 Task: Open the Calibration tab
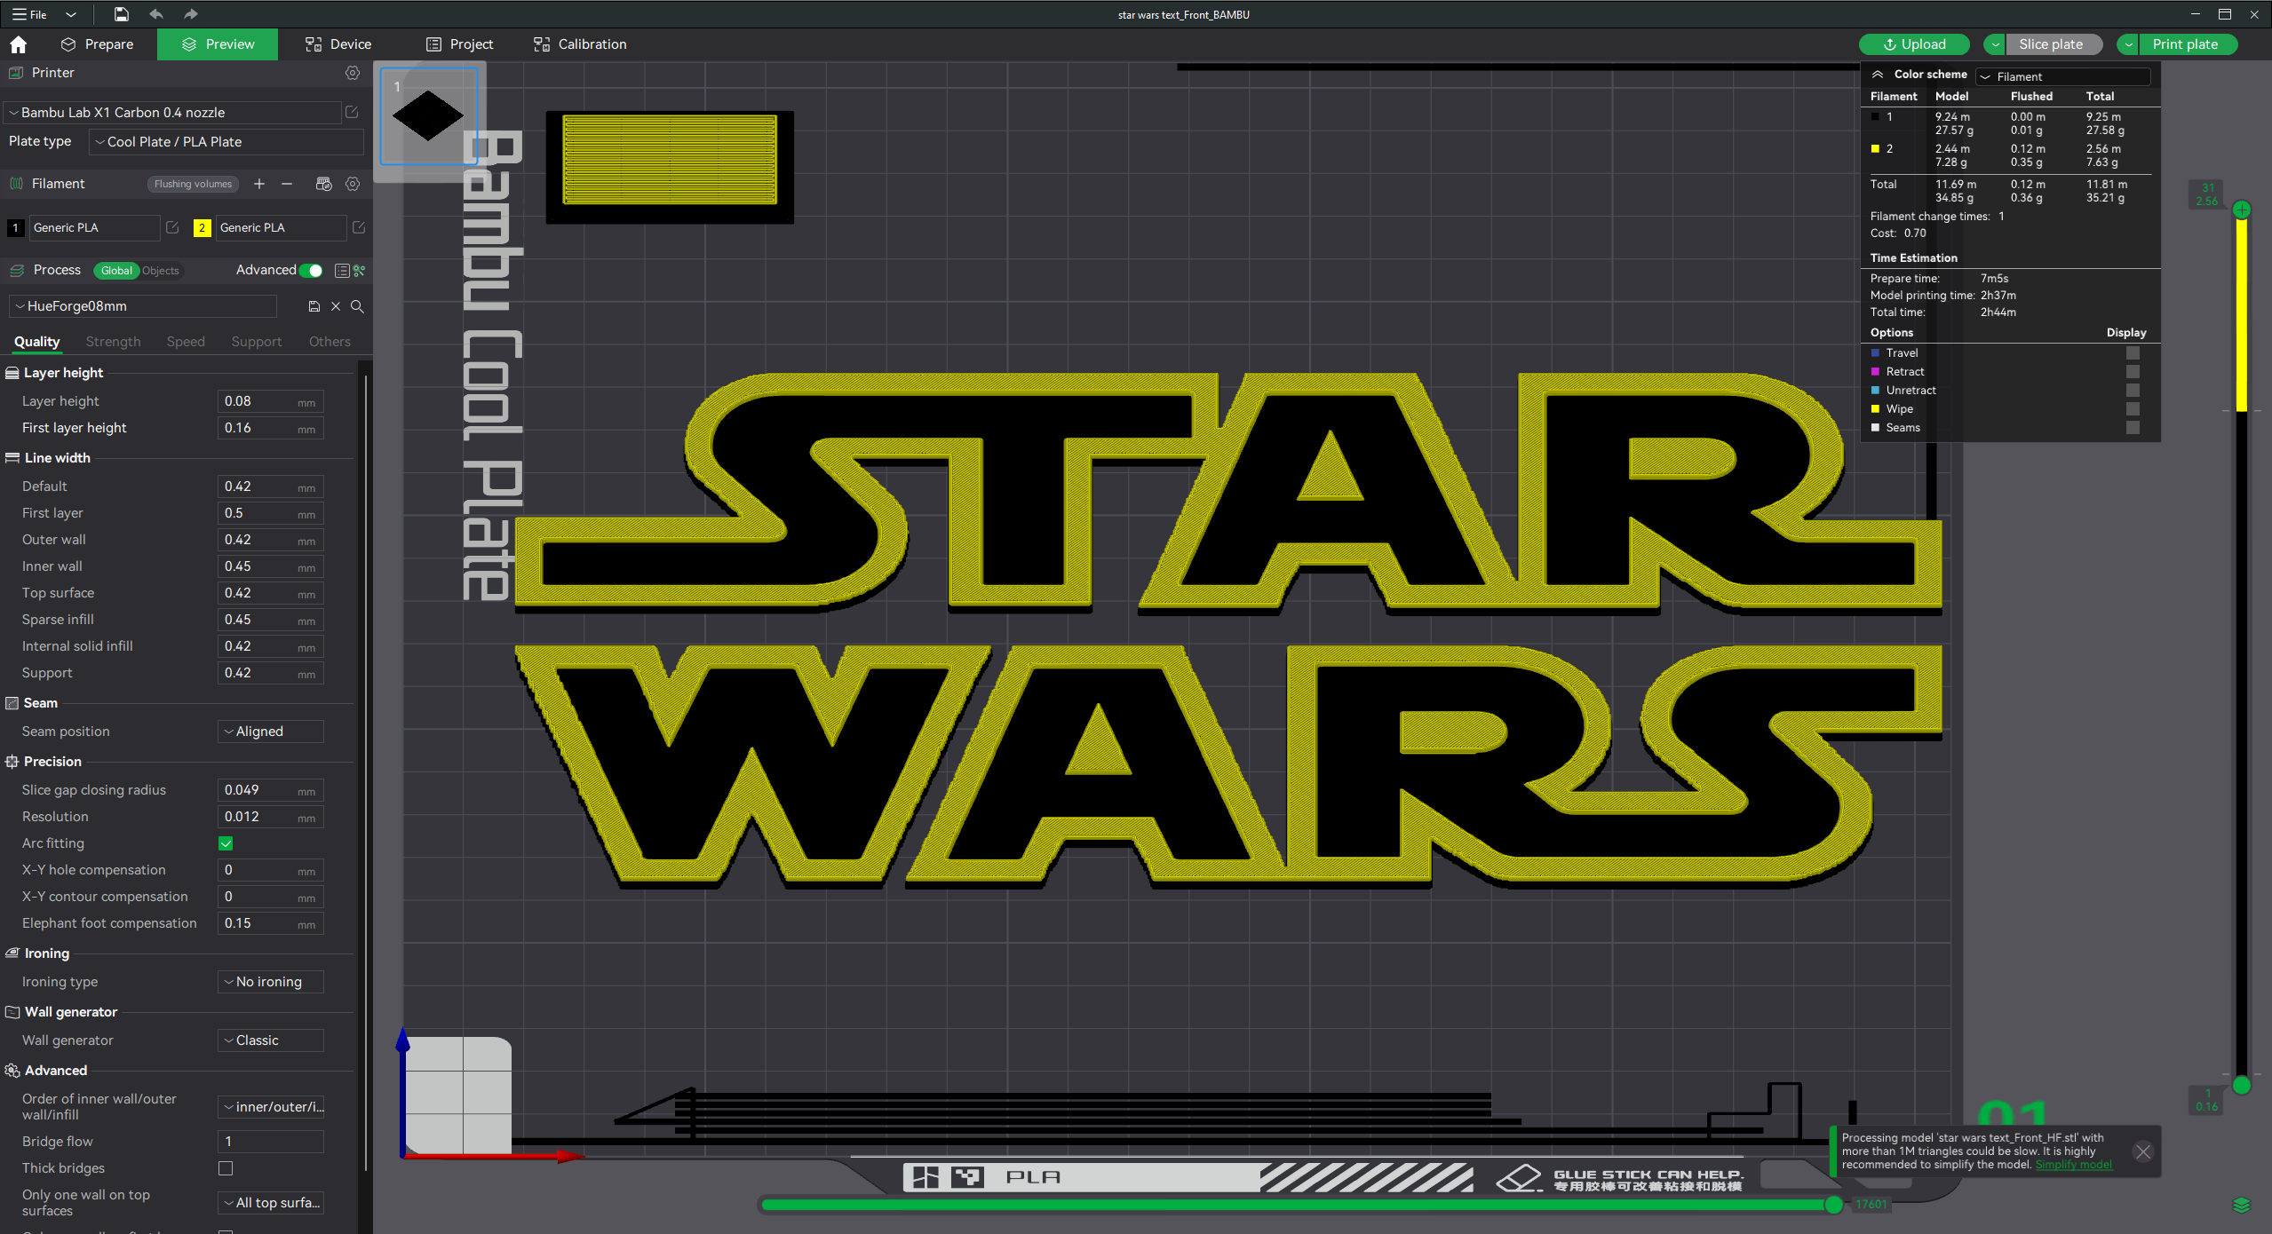tap(580, 44)
